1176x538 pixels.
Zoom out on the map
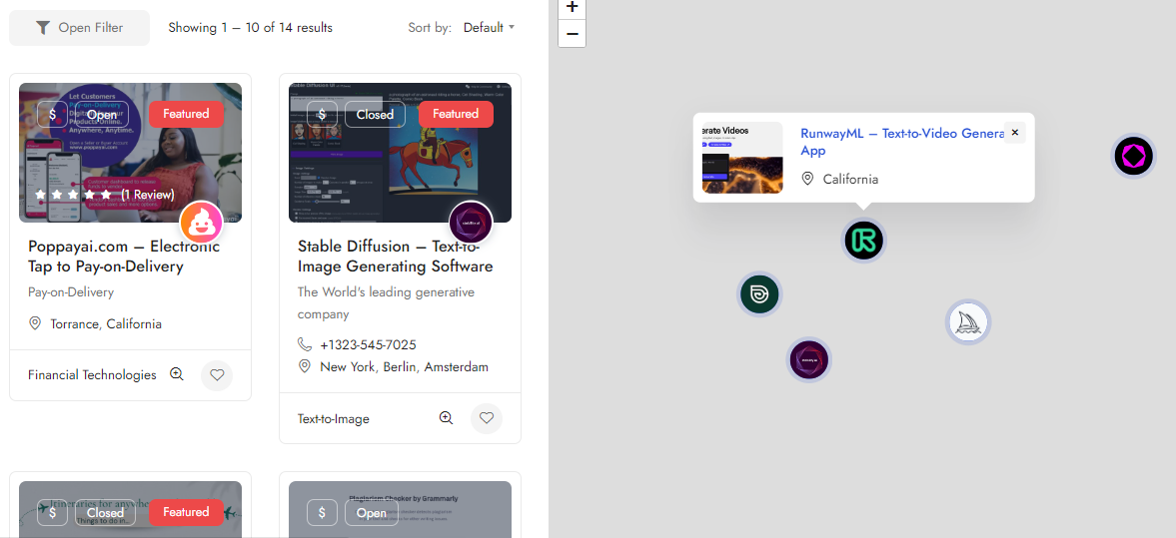pyautogui.click(x=573, y=34)
